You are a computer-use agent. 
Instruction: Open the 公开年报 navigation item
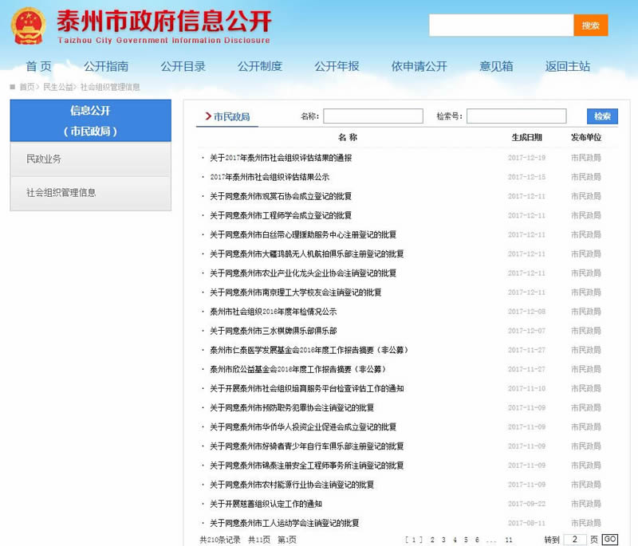click(x=337, y=66)
